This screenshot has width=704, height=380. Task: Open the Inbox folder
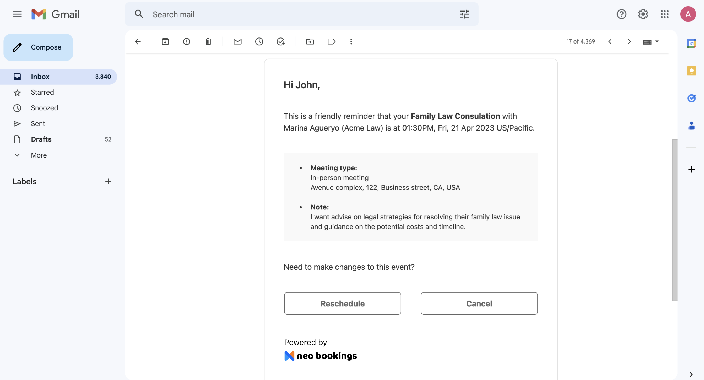58,77
